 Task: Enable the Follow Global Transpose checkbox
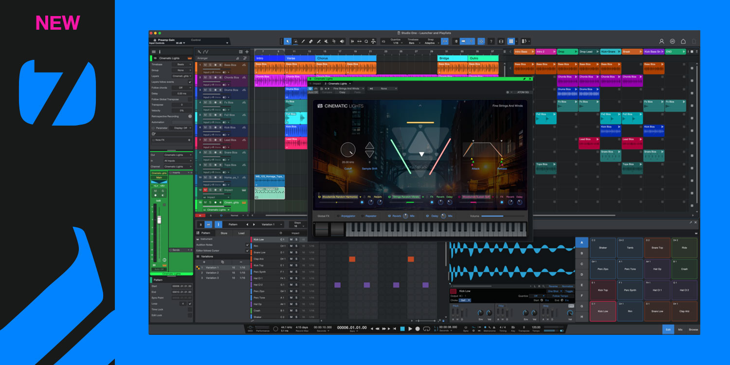[x=190, y=99]
